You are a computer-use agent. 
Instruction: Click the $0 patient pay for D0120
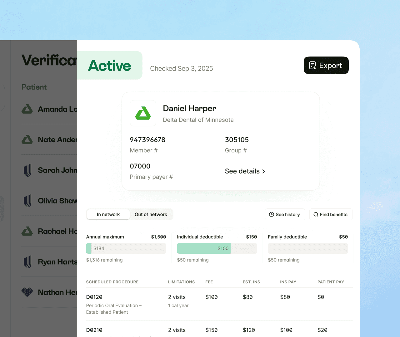[x=321, y=297]
